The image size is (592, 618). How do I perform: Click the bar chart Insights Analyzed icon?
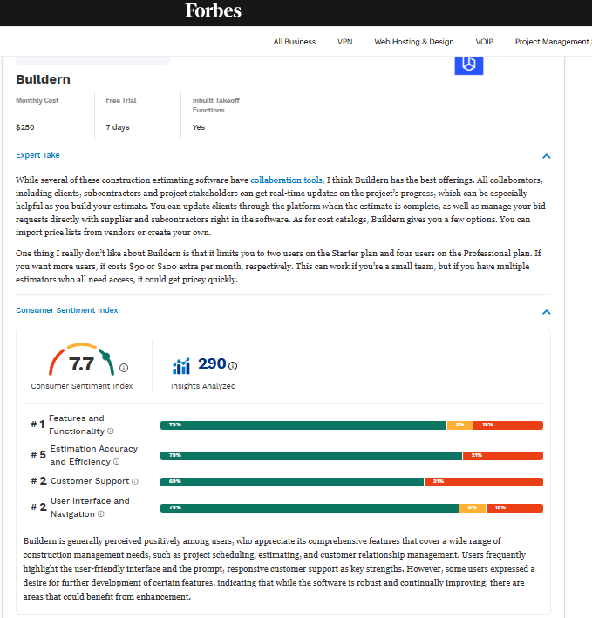(181, 366)
